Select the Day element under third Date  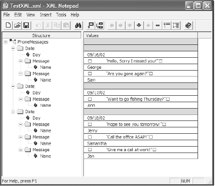37,118
